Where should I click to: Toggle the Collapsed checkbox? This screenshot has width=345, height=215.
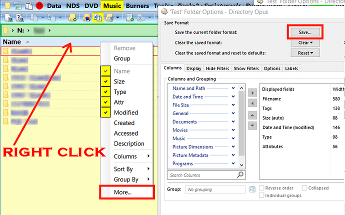click(x=304, y=187)
